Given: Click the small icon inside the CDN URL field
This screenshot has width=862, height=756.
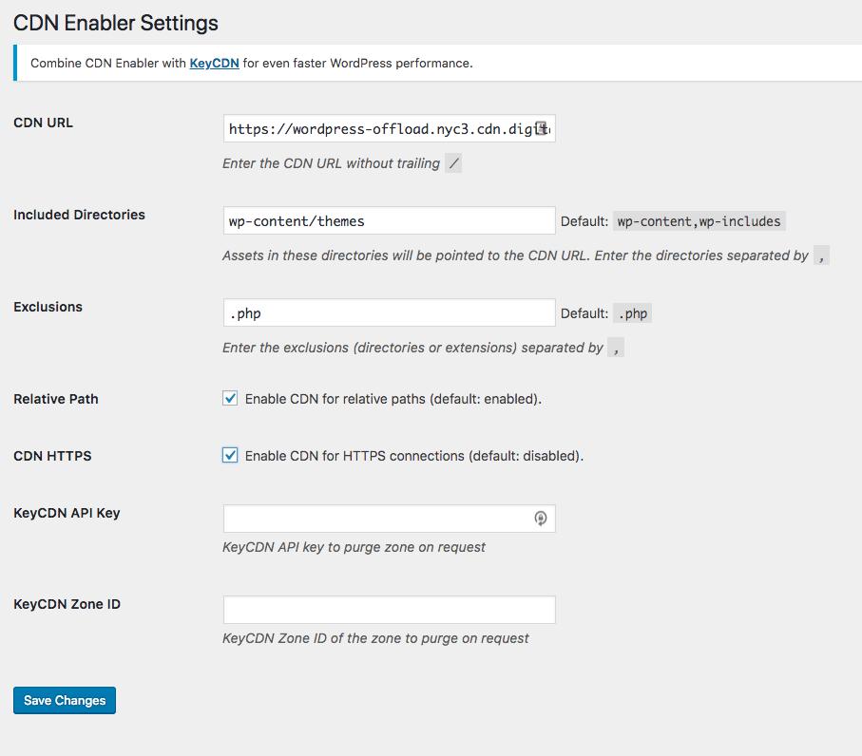Looking at the screenshot, I should coord(542,128).
